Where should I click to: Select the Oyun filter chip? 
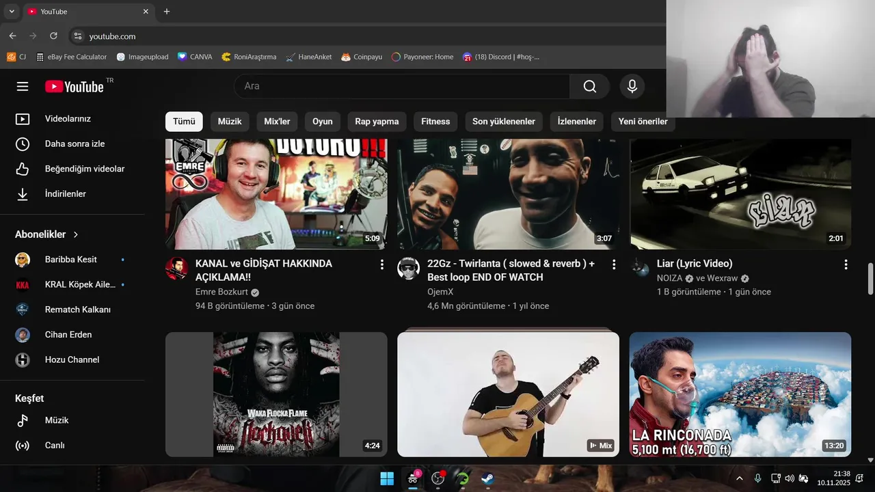pyautogui.click(x=323, y=122)
